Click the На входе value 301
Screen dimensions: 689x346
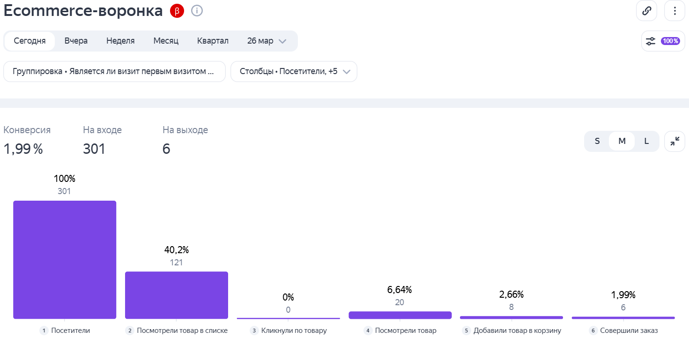94,149
